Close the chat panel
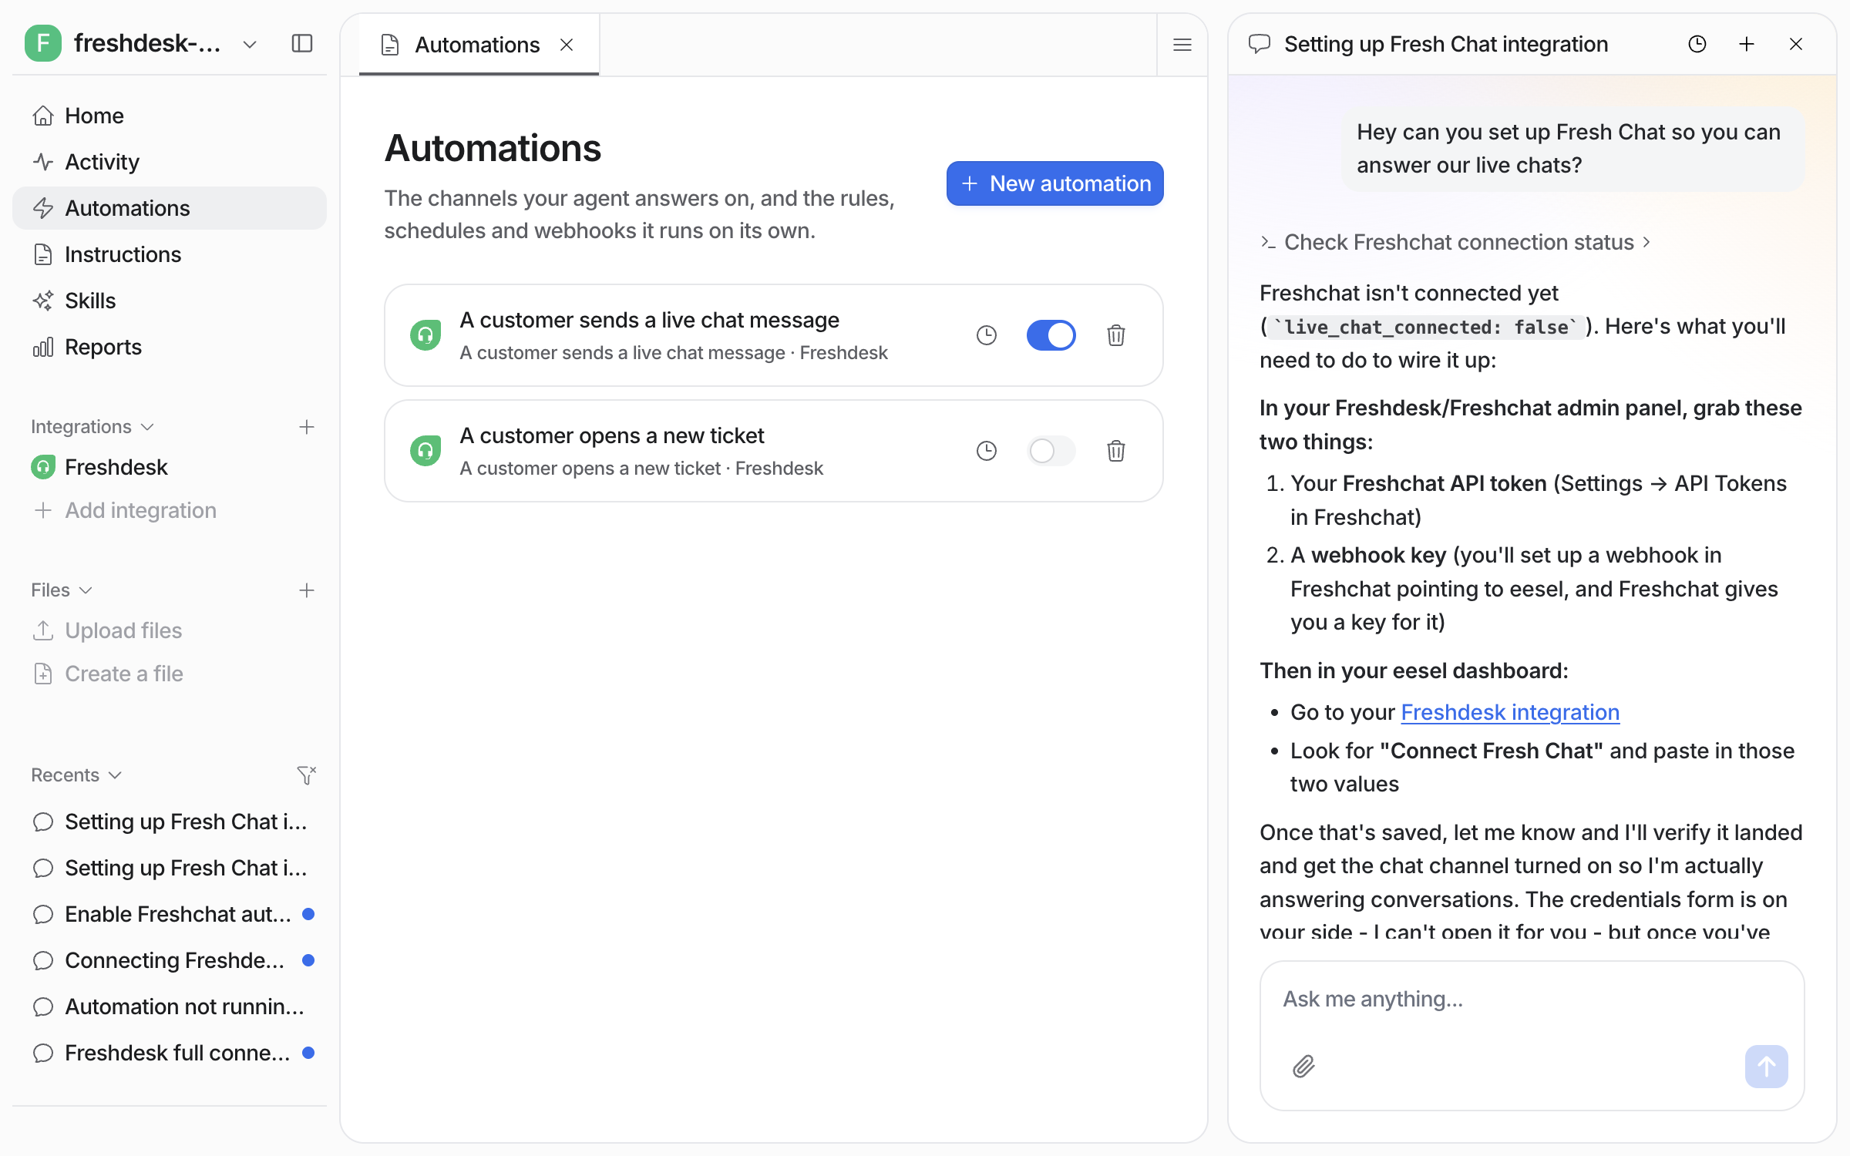This screenshot has width=1850, height=1156. tap(1796, 44)
